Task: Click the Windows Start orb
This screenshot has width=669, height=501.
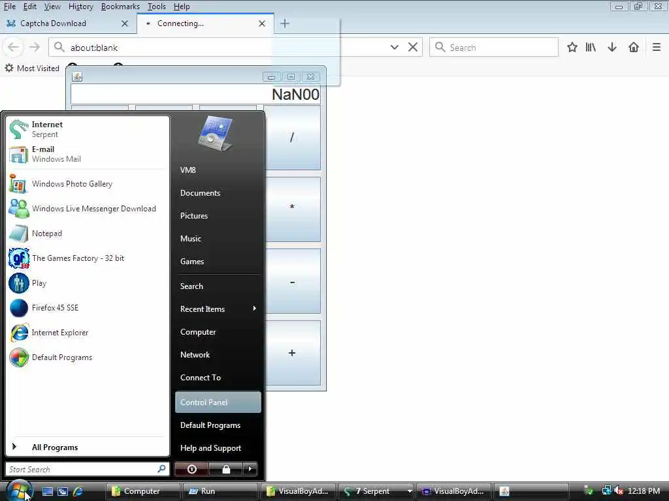Action: click(19, 491)
